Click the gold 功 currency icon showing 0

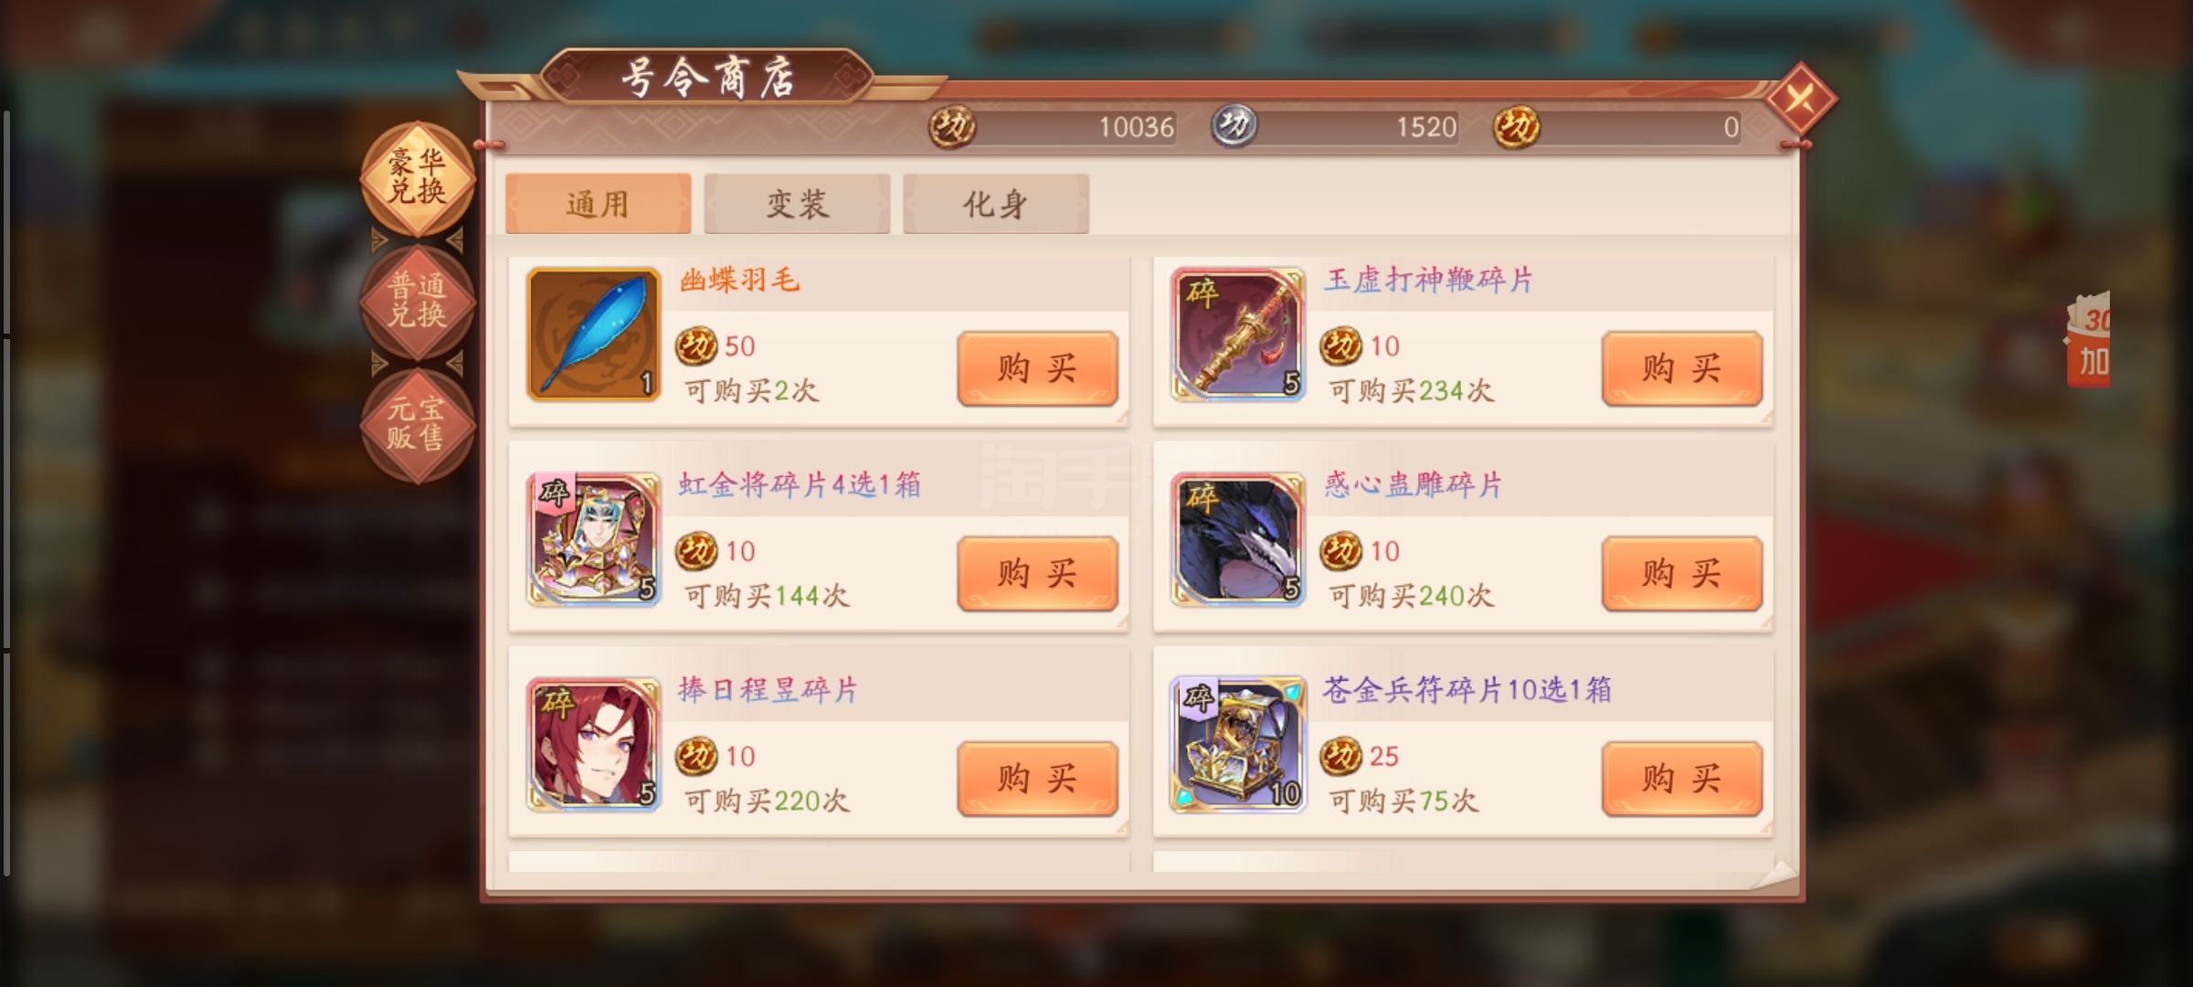point(1517,126)
